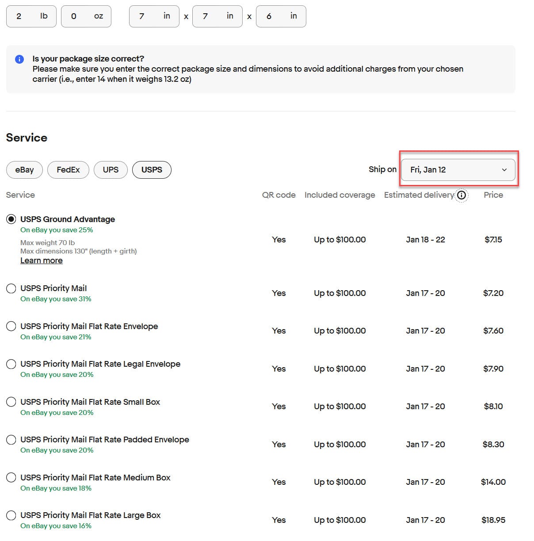
Task: Choose USPS Priority Mail Flat Rate Envelope
Action: click(11, 326)
